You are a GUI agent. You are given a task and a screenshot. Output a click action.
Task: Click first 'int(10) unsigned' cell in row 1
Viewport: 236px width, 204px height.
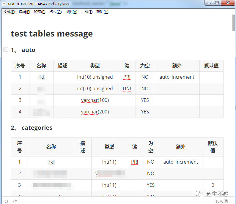(x=95, y=77)
